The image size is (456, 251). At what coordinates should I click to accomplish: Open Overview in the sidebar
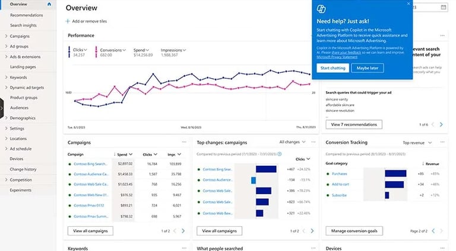[x=18, y=4]
